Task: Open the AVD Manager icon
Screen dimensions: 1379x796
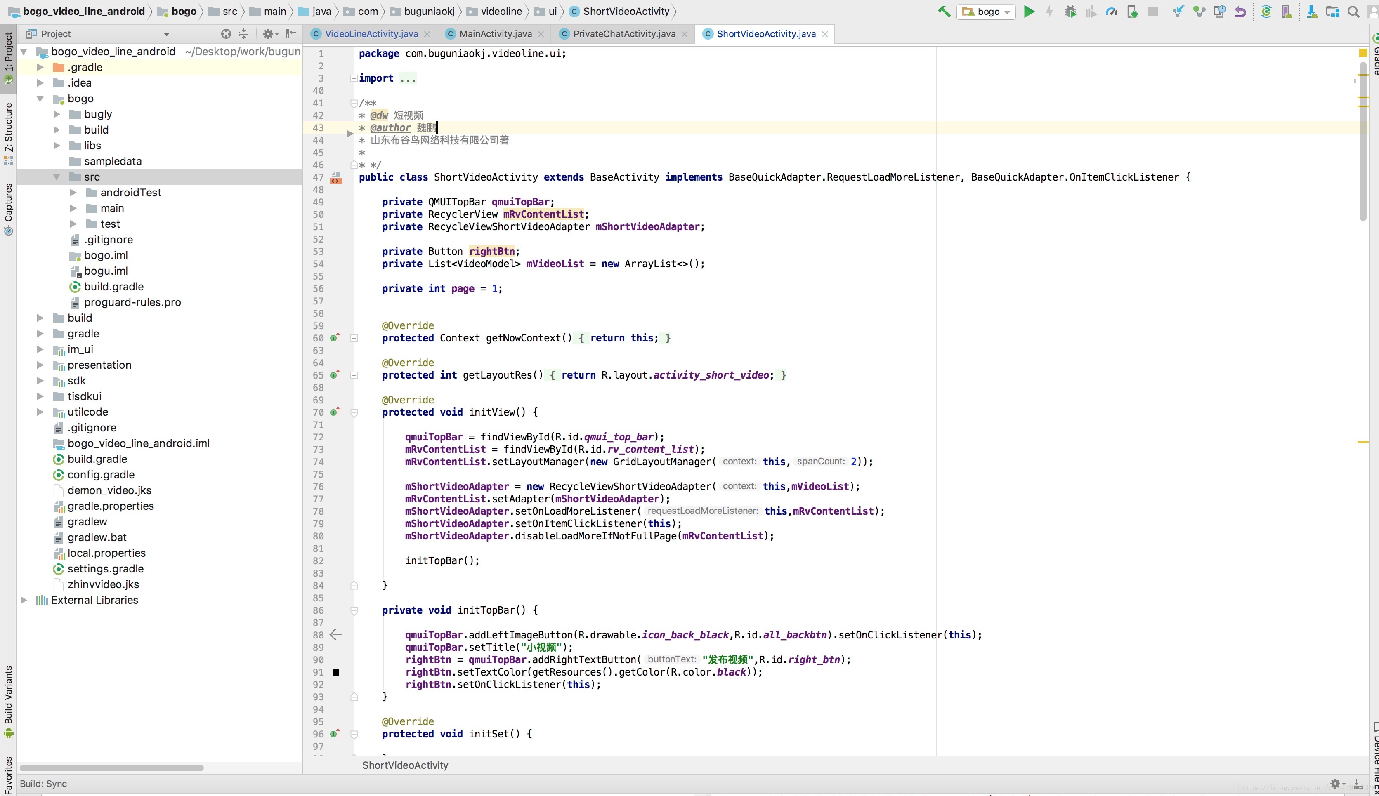Action: point(1287,12)
